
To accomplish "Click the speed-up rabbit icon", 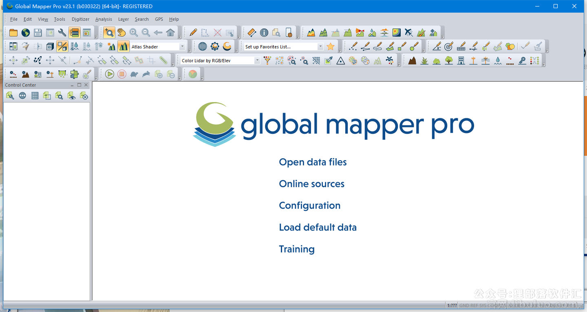I will click(146, 74).
